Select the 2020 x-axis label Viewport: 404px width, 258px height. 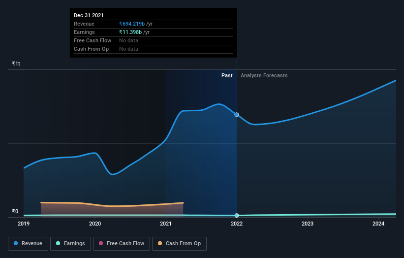94,224
